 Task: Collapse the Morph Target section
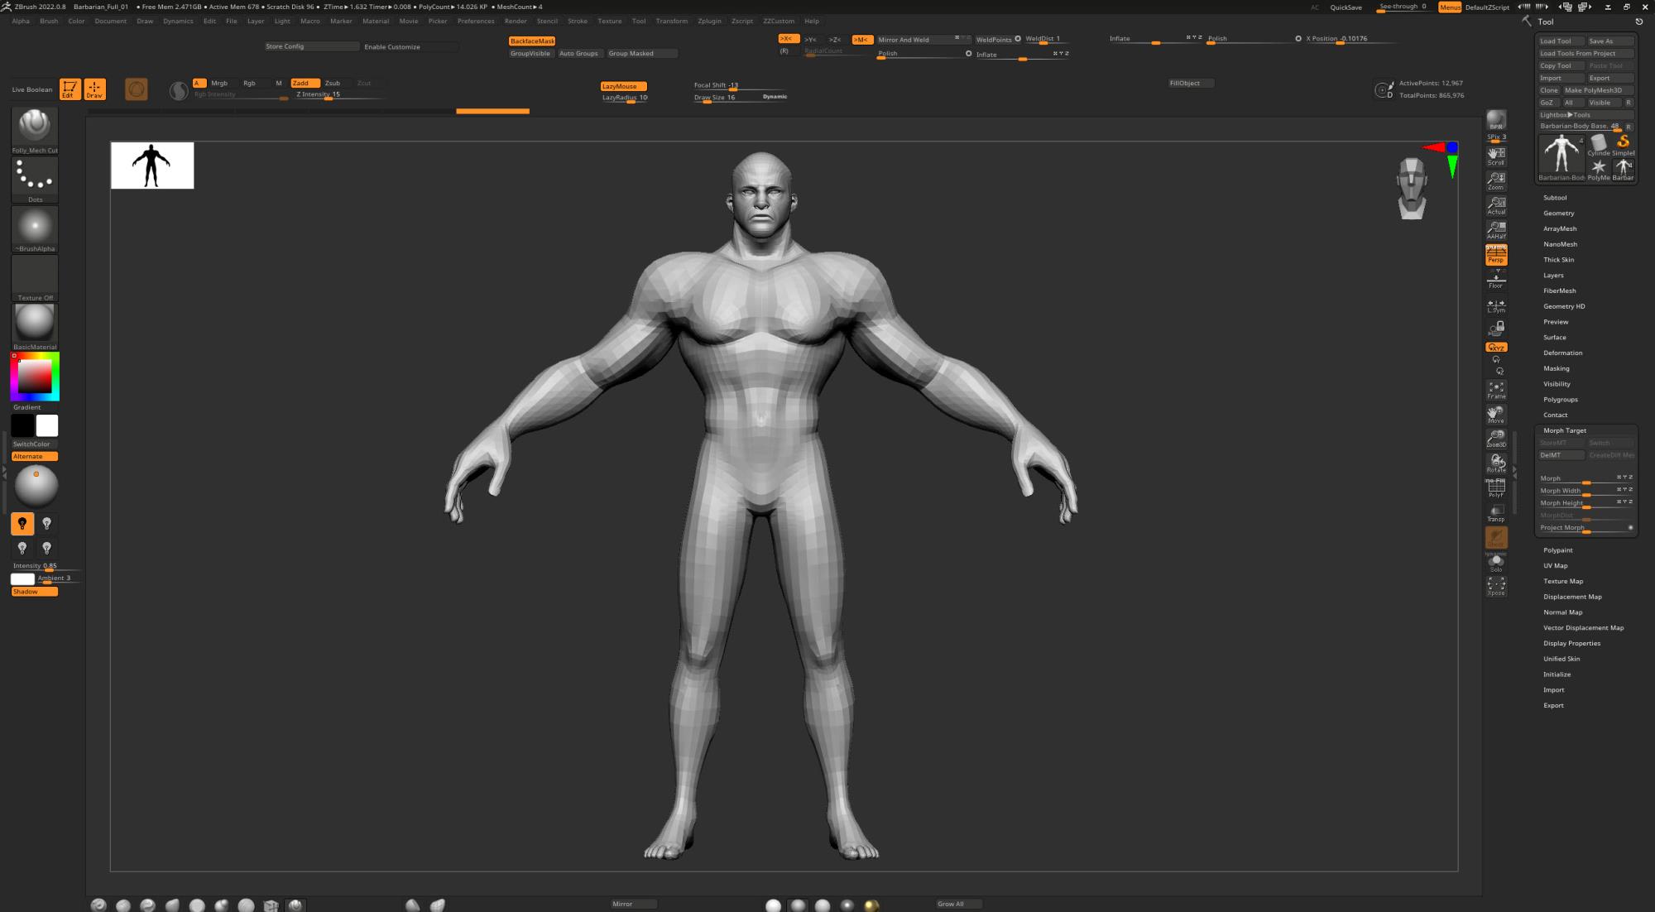point(1565,430)
